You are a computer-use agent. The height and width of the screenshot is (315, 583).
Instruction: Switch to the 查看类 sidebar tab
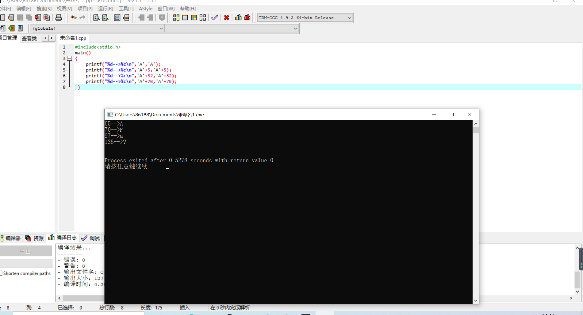coord(29,38)
